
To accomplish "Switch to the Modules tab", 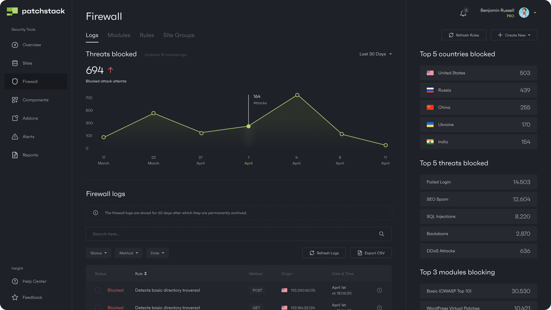I will point(119,35).
